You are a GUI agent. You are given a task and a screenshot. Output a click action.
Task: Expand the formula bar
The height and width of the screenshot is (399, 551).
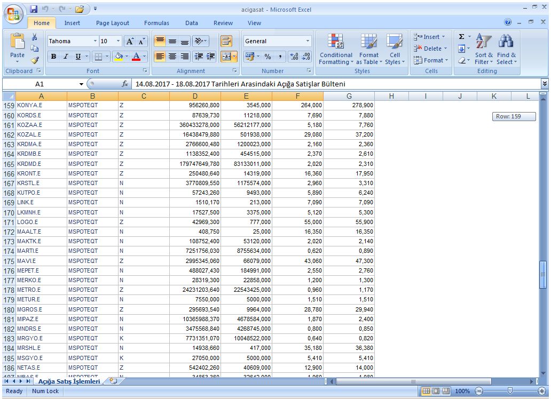click(x=544, y=84)
